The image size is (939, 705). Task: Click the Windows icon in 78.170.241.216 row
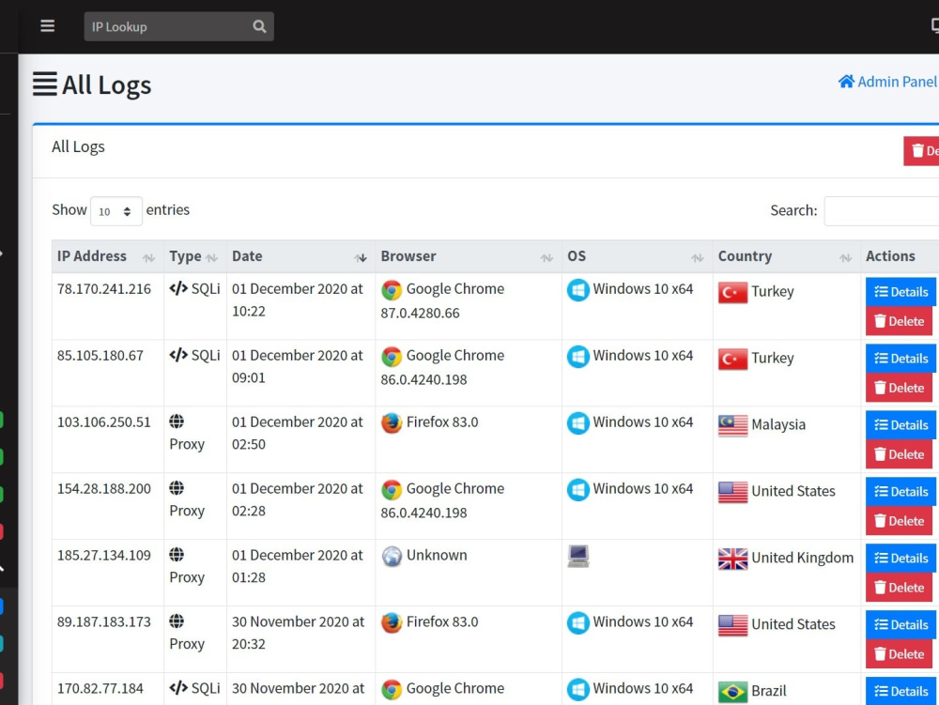[x=577, y=290]
